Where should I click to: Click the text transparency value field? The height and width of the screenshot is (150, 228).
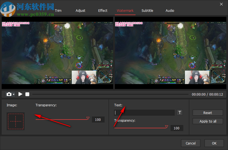pyautogui.click(x=177, y=128)
